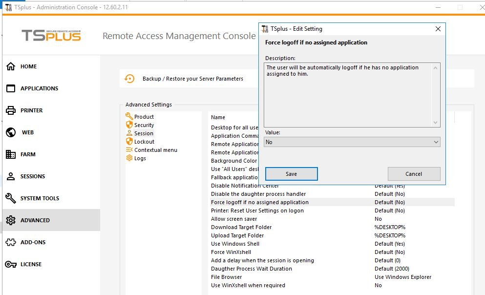Viewport: 485px width, 295px height.
Task: Click the Applications window icon
Action: coord(11,88)
